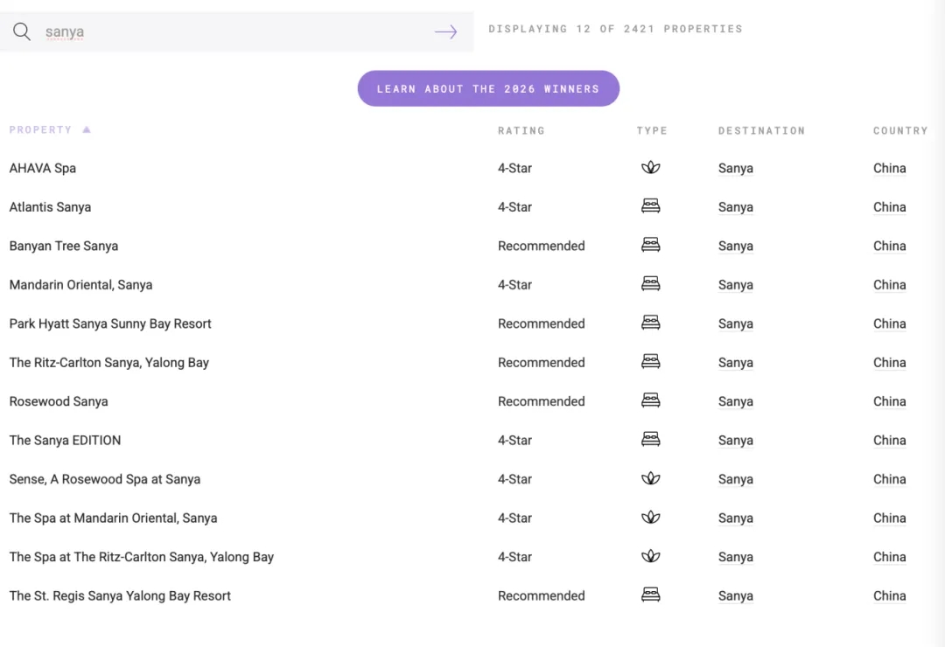Image resolution: width=945 pixels, height=647 pixels.
Task: Sort the list by Destination column header
Action: pos(760,131)
